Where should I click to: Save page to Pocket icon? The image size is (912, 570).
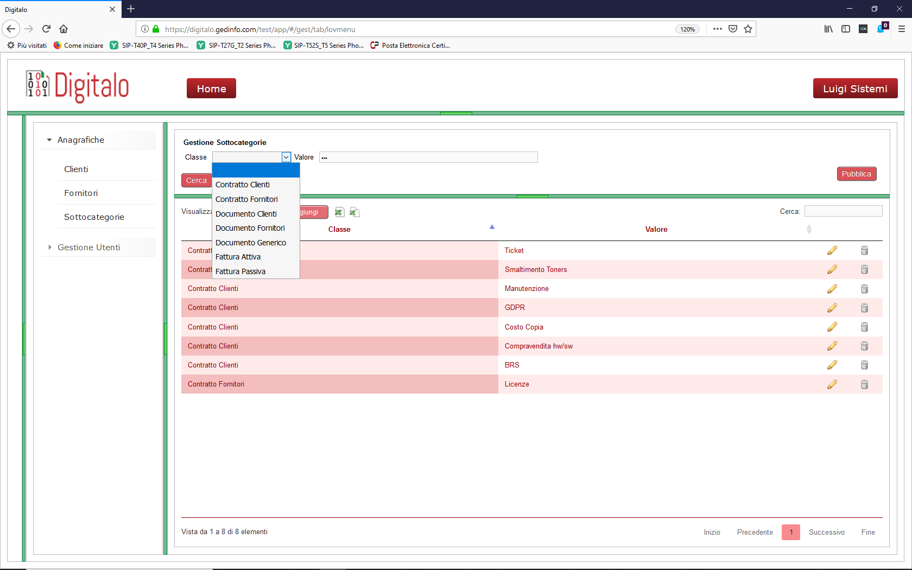pos(733,29)
